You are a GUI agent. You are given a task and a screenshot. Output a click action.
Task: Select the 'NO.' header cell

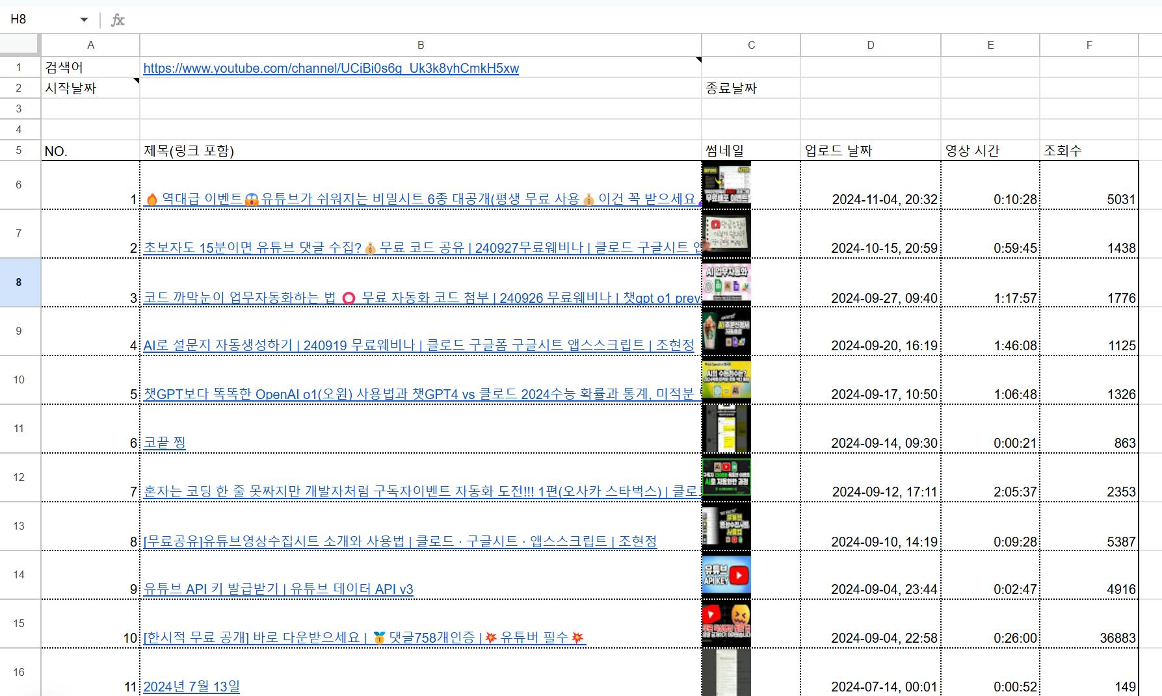pos(90,150)
